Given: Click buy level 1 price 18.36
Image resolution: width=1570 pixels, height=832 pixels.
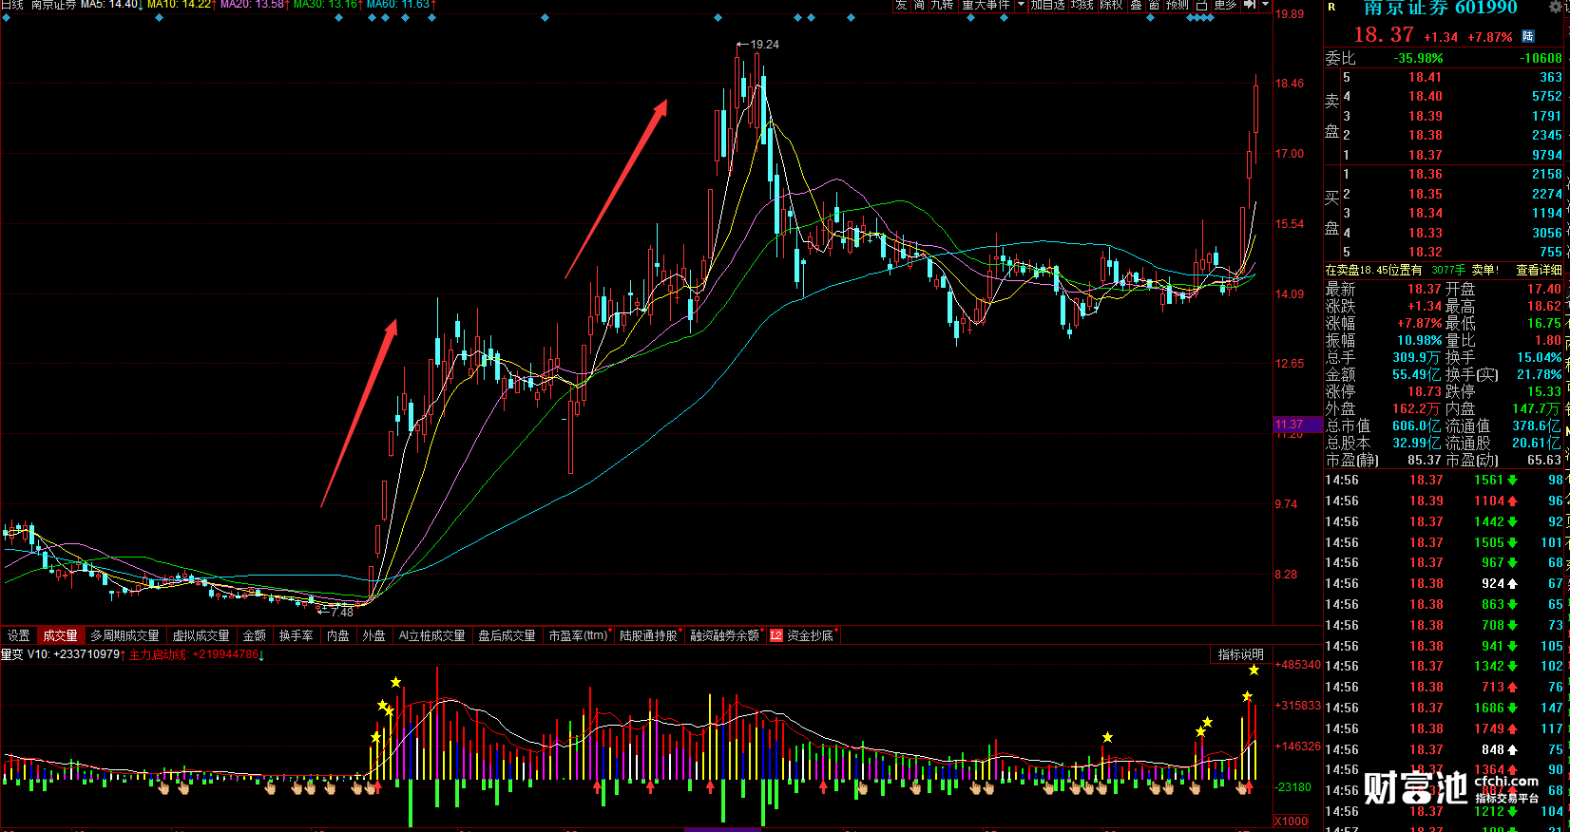Looking at the screenshot, I should (1425, 175).
